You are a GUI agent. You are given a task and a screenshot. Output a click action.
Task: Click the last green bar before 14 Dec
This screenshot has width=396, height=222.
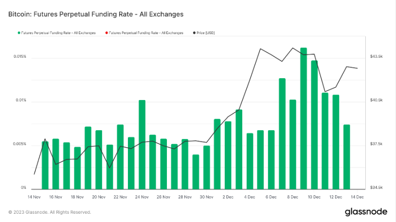click(x=346, y=156)
